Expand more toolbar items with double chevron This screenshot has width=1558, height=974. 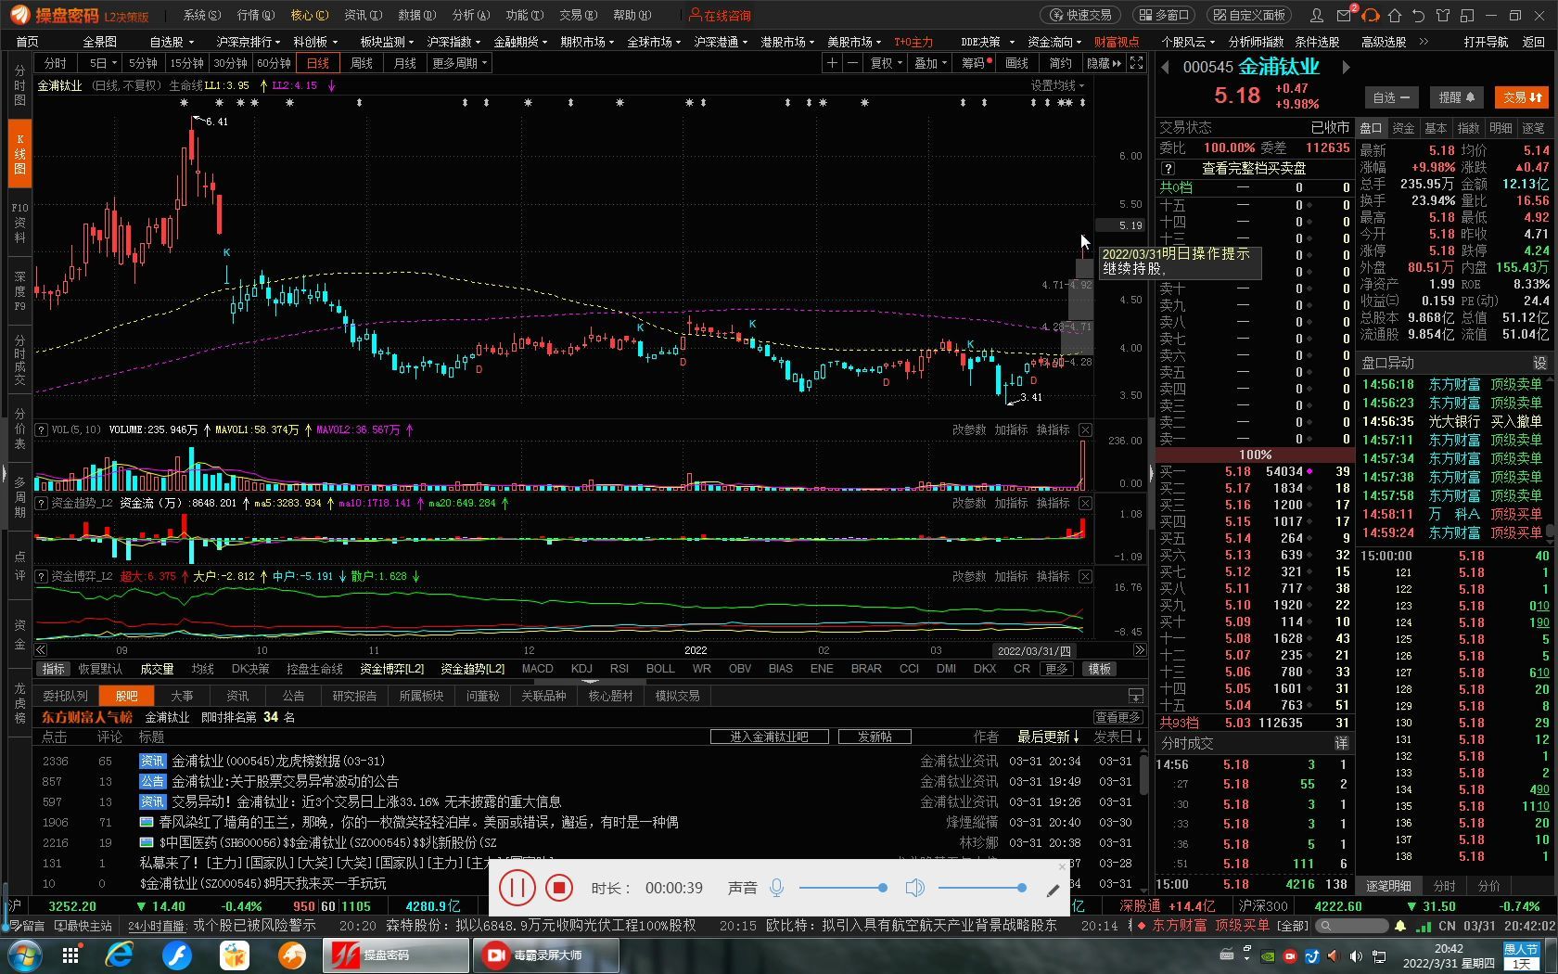(1424, 42)
